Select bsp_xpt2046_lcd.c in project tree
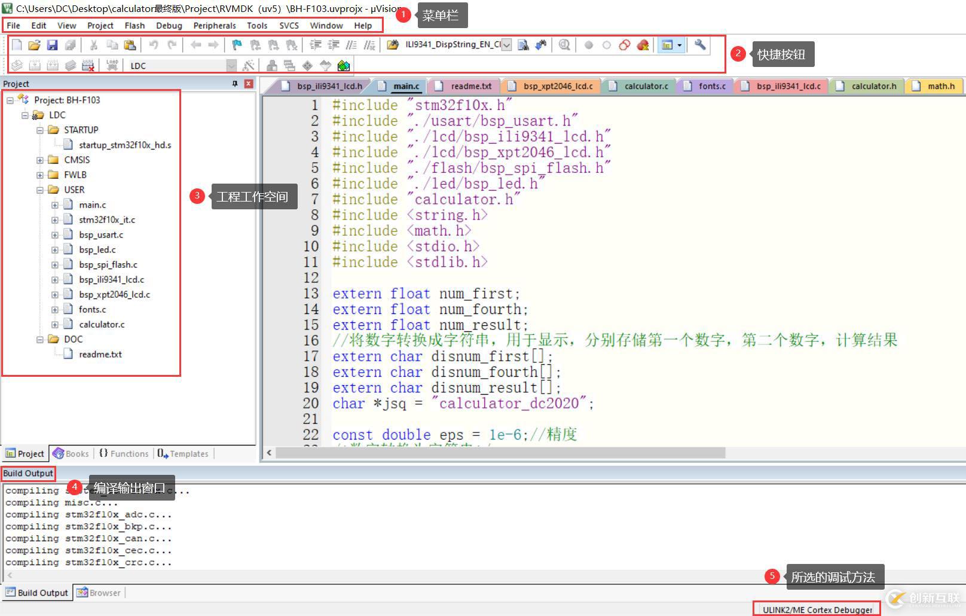966x616 pixels. pos(114,294)
